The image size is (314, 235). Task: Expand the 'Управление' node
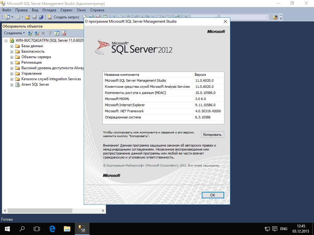click(12, 74)
